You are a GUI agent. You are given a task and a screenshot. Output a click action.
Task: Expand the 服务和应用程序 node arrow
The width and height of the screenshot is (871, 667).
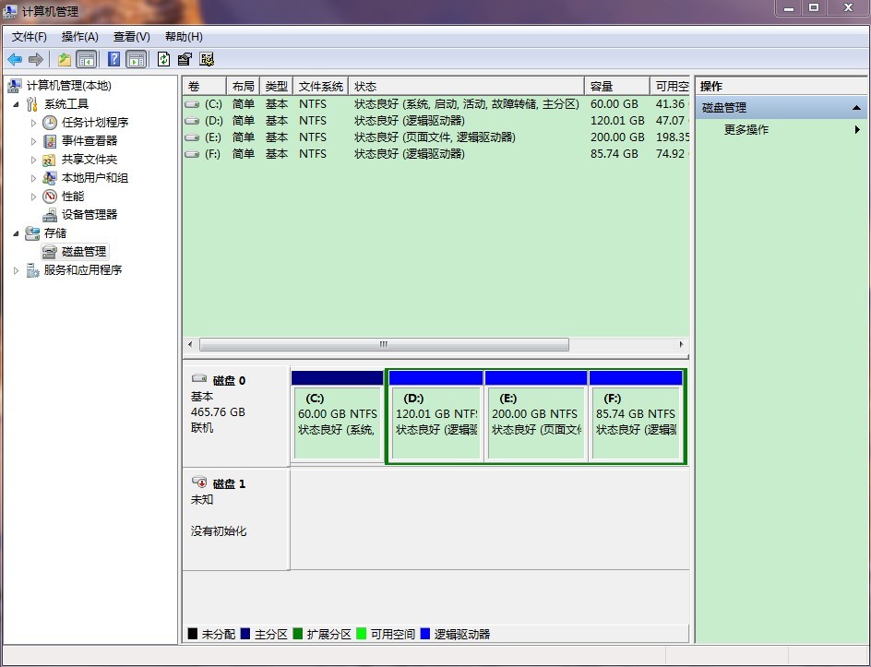(x=16, y=270)
